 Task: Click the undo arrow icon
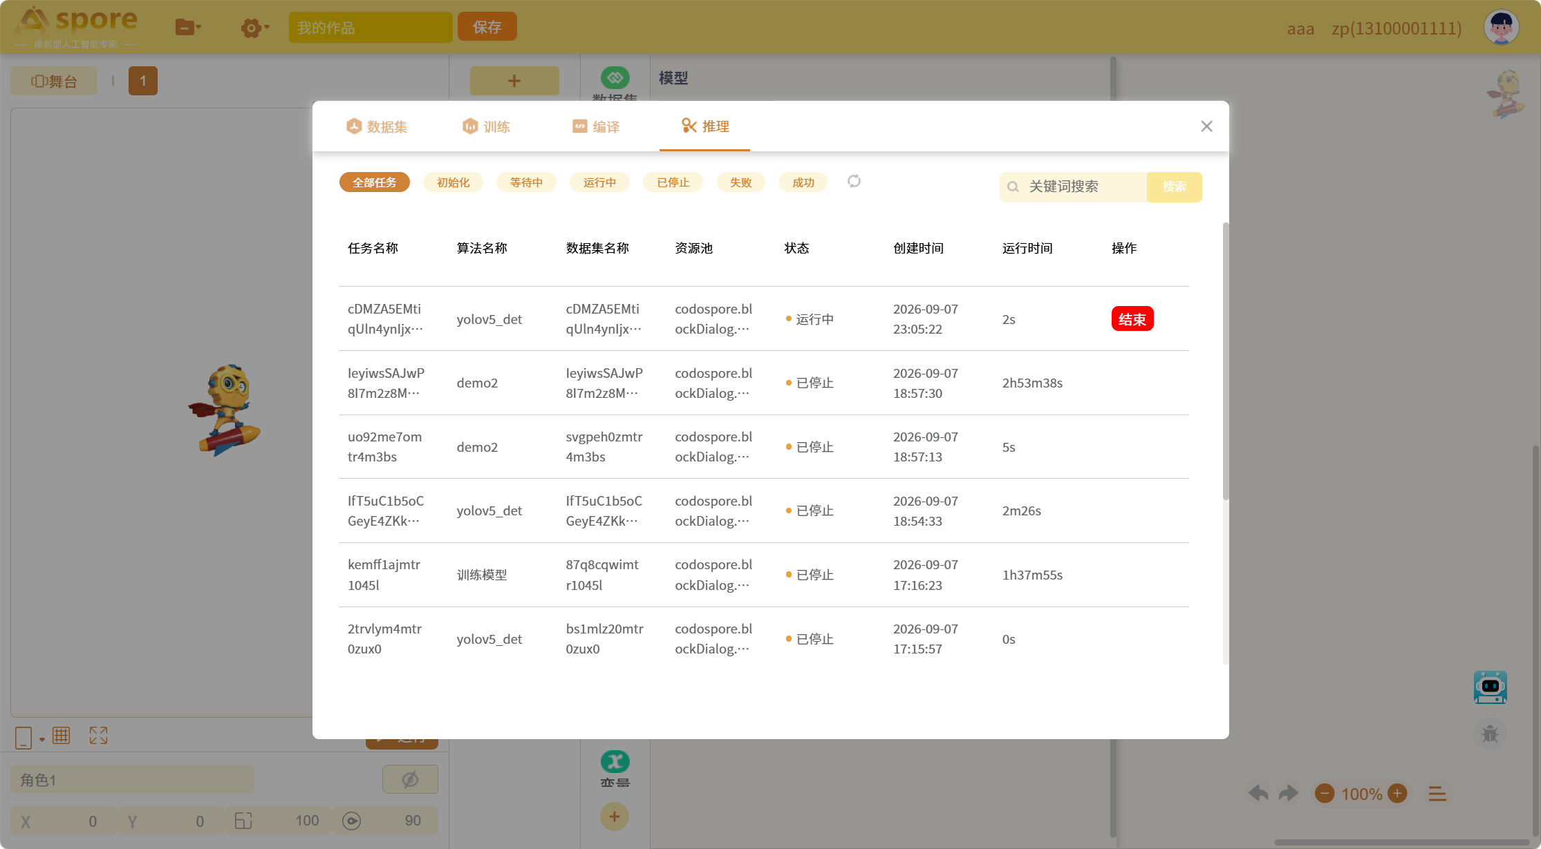tap(1258, 793)
